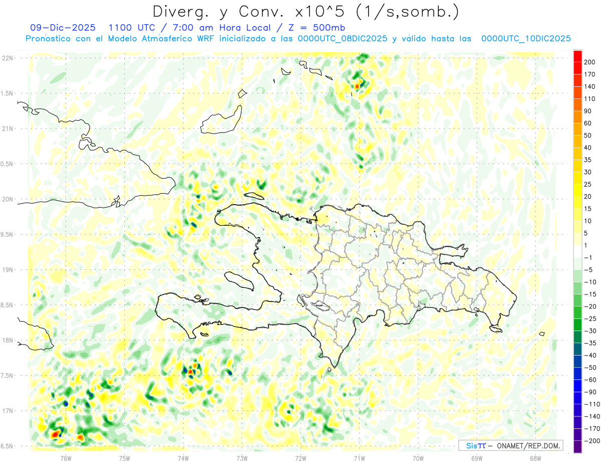Click the '70W' longitude label
The height and width of the screenshot is (465, 601).
tap(418, 458)
